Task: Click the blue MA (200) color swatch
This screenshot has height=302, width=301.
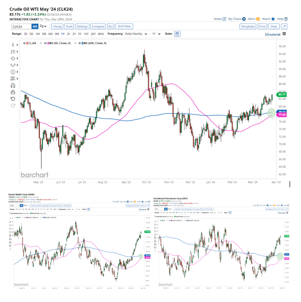Action: pyautogui.click(x=82, y=43)
